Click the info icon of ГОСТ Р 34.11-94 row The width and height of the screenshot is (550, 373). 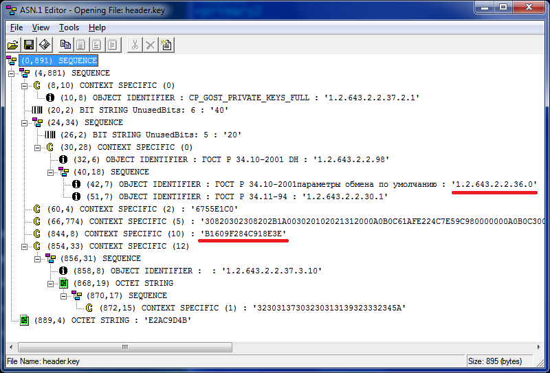76,196
